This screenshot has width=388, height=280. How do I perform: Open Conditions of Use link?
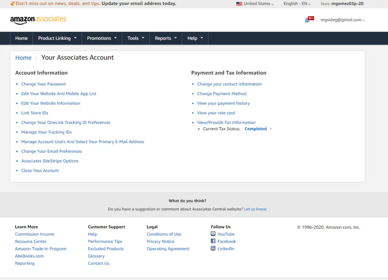pyautogui.click(x=164, y=234)
